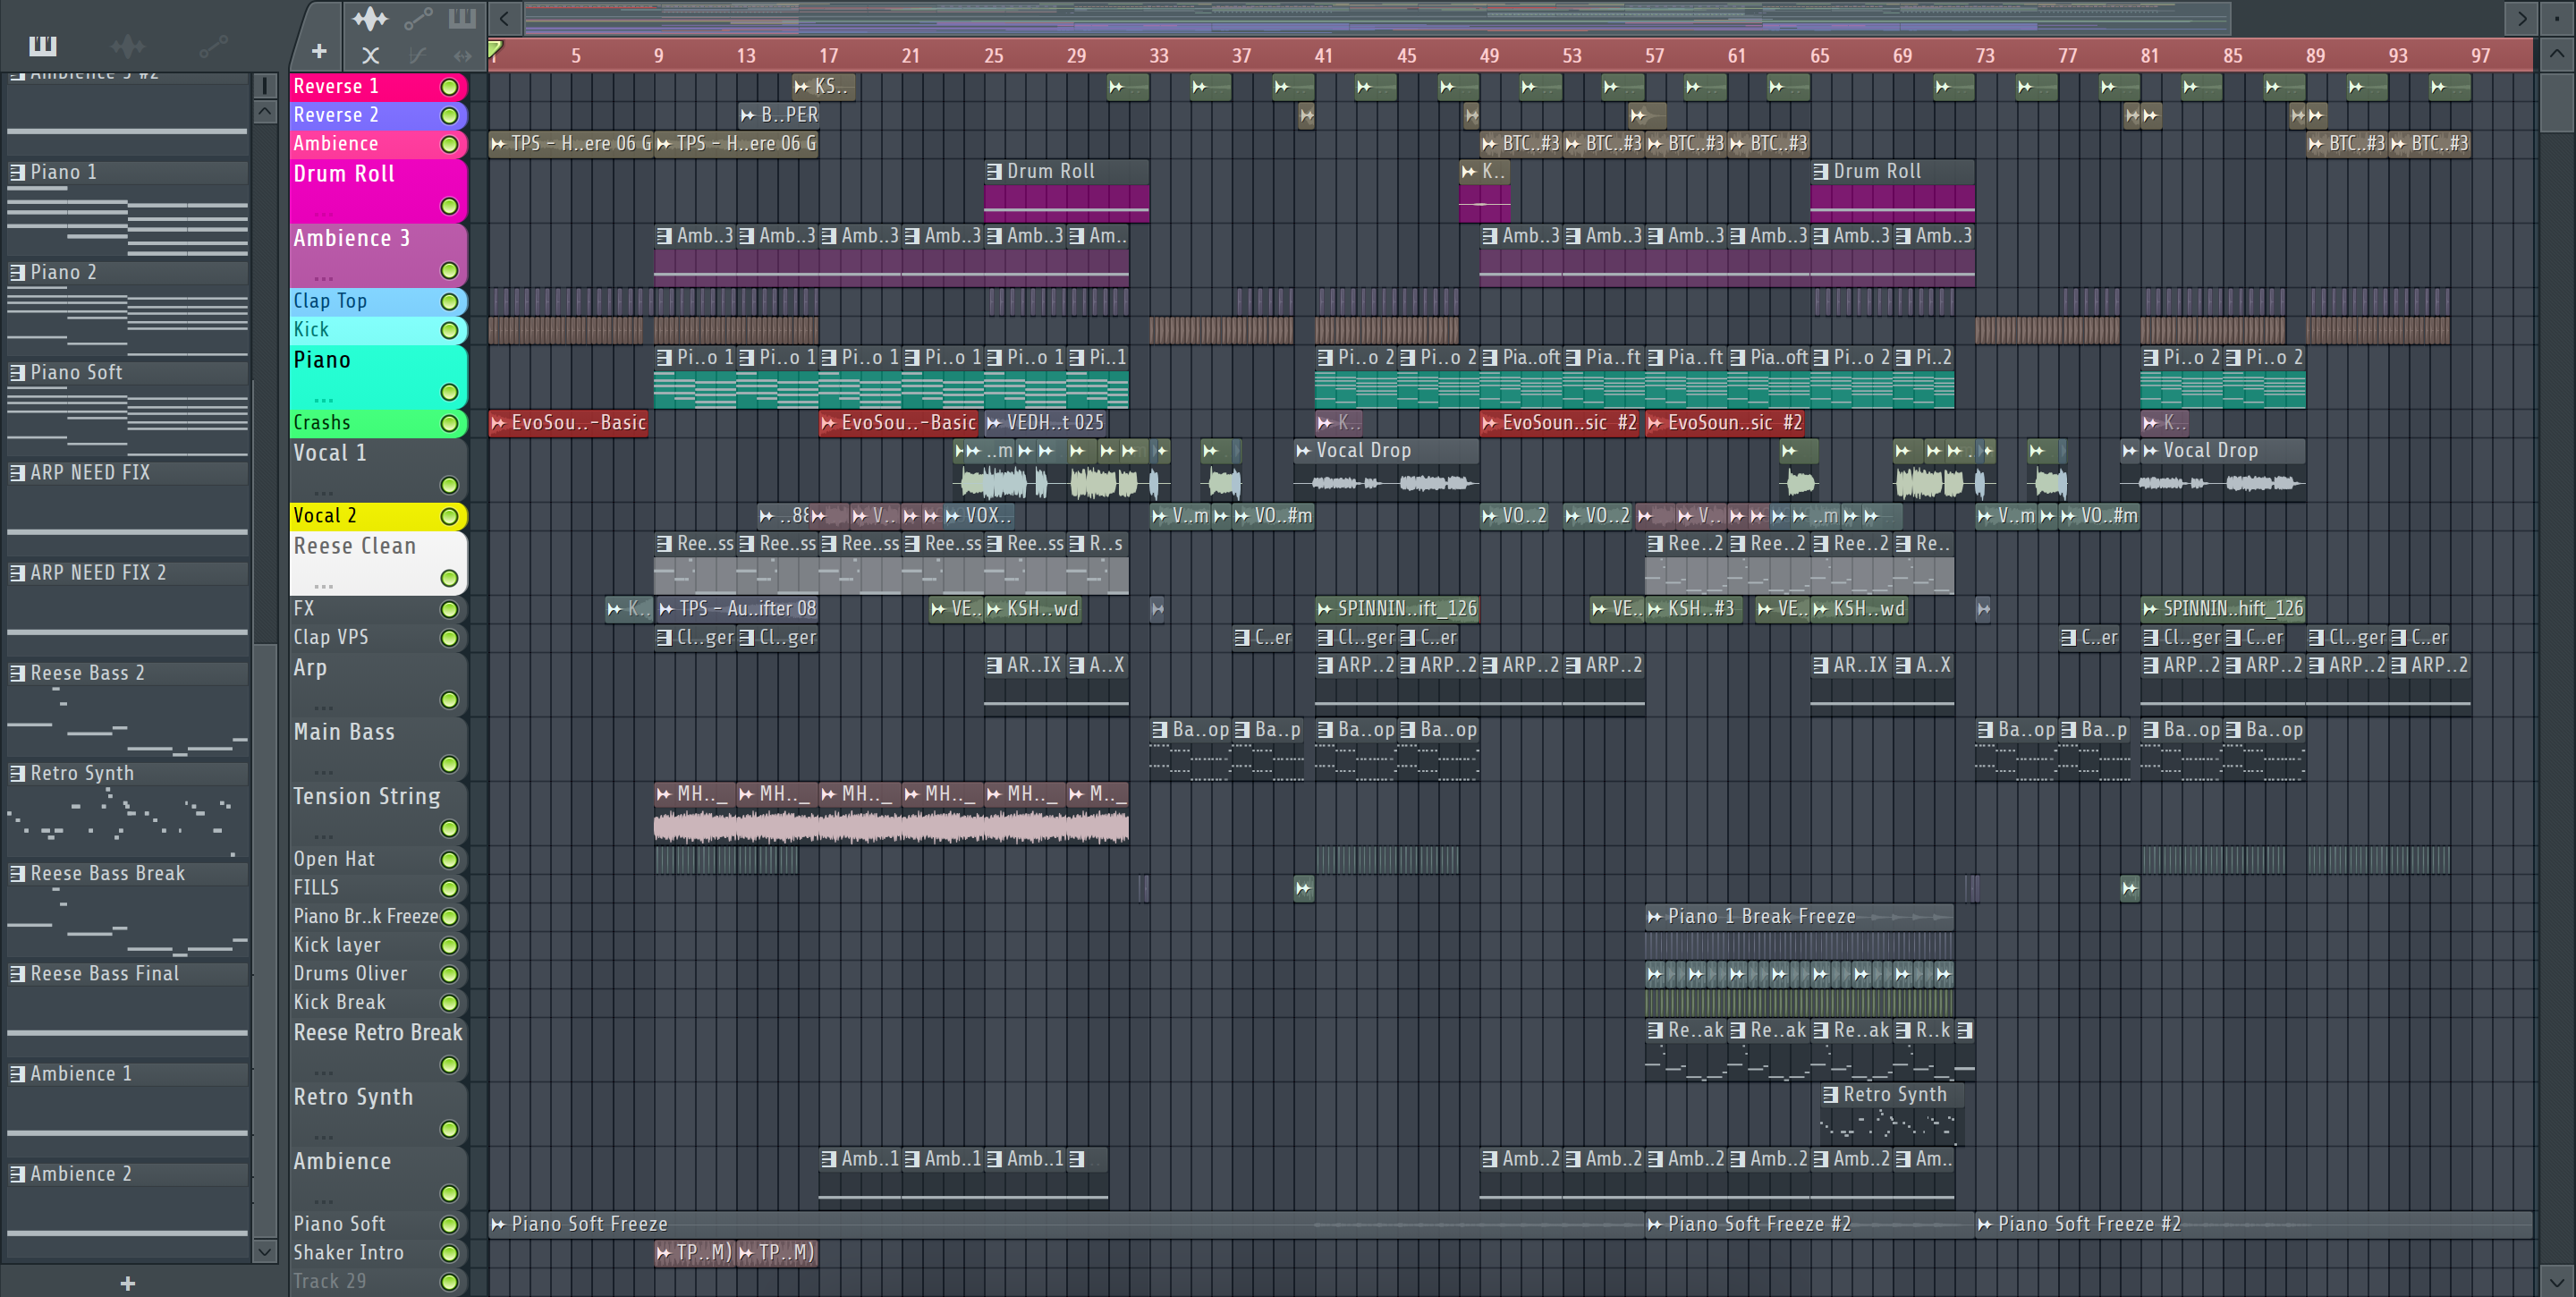
Task: Toggle mute on Shaker Intro track
Action: coord(449,1253)
